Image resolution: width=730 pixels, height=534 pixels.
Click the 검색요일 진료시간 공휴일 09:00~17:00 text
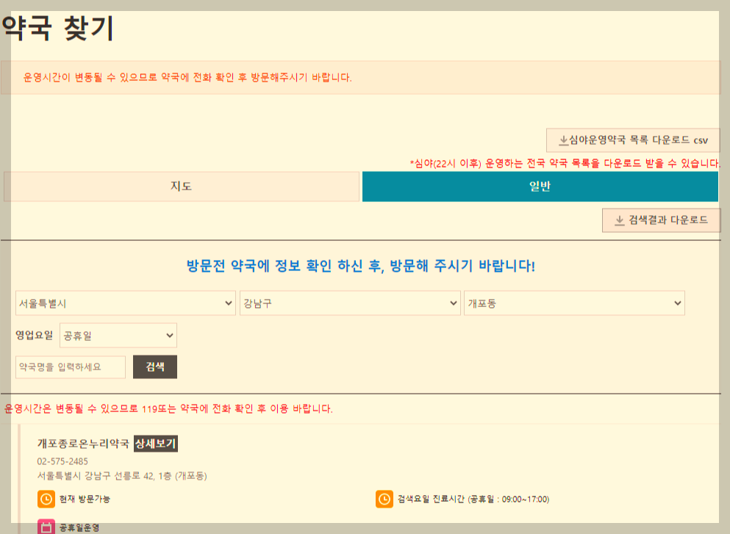coord(473,499)
